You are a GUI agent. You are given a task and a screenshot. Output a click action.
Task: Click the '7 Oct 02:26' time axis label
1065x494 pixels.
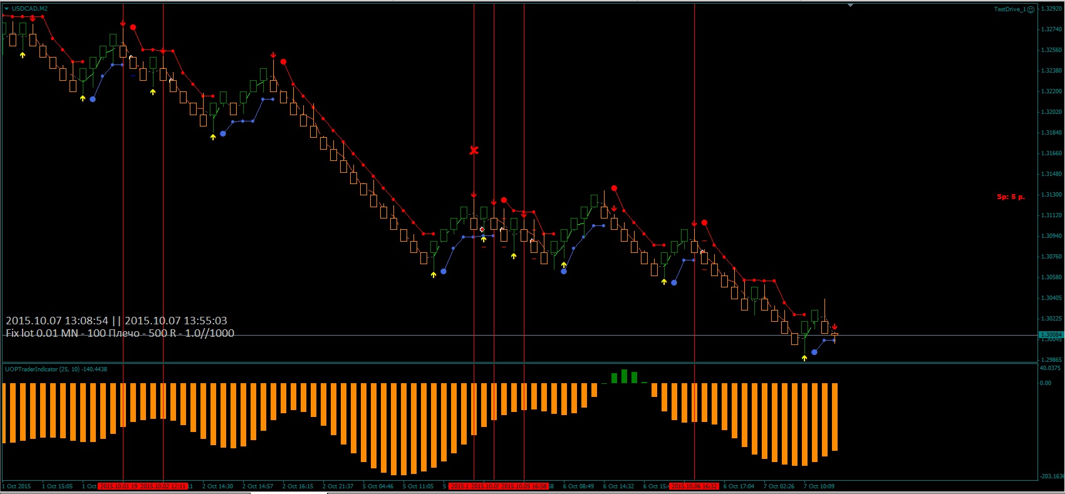click(779, 486)
